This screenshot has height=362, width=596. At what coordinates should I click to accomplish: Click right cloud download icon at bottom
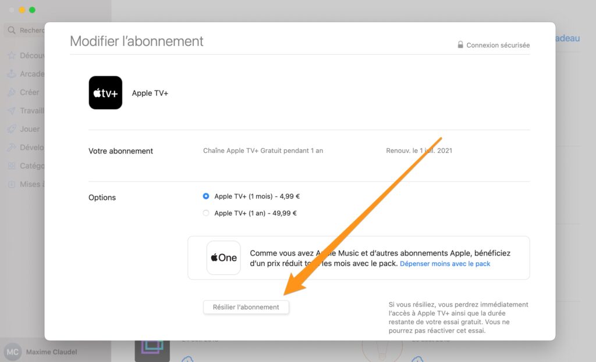pyautogui.click(x=417, y=359)
